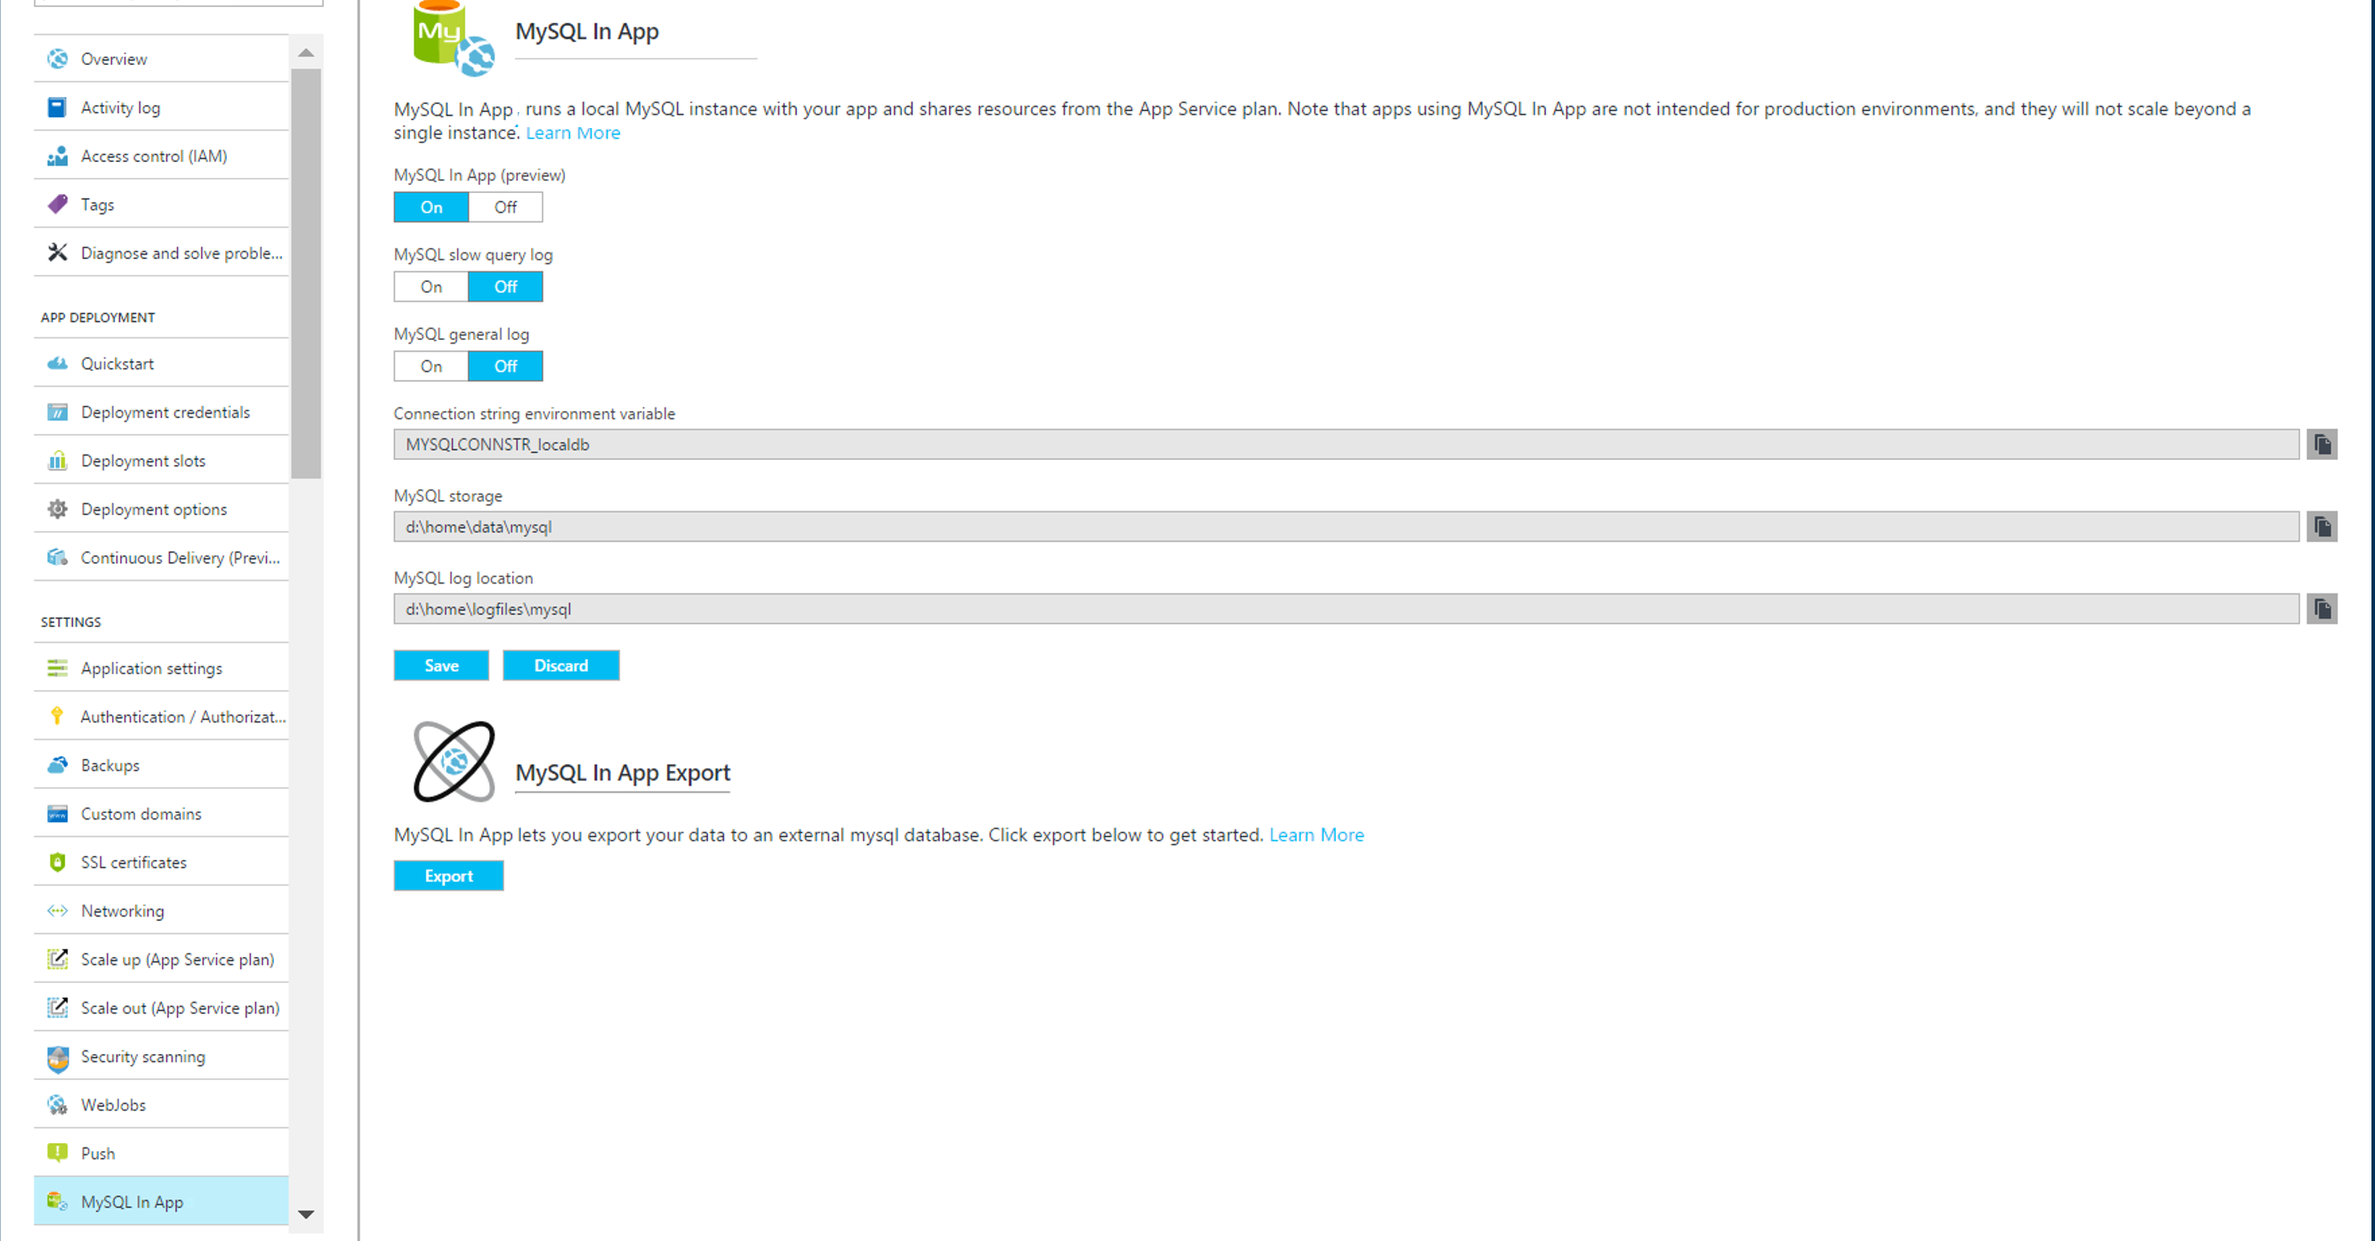The height and width of the screenshot is (1241, 2375).
Task: Open Application settings menu item
Action: 151,668
